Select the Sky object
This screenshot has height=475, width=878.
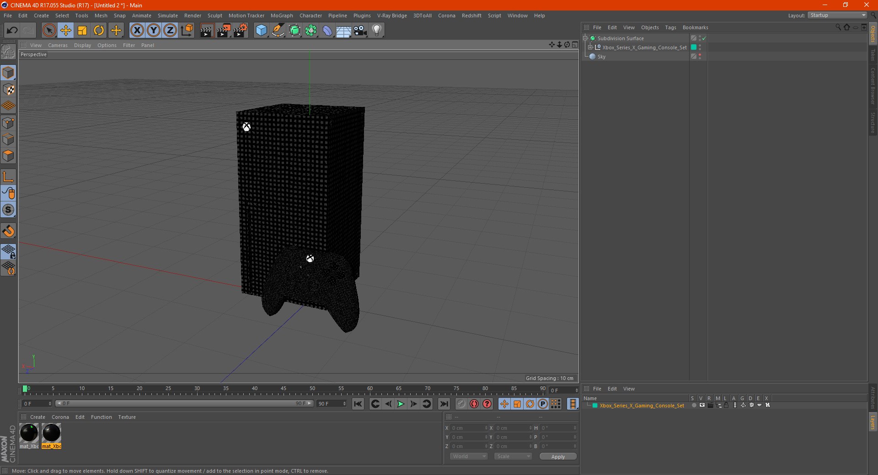601,57
